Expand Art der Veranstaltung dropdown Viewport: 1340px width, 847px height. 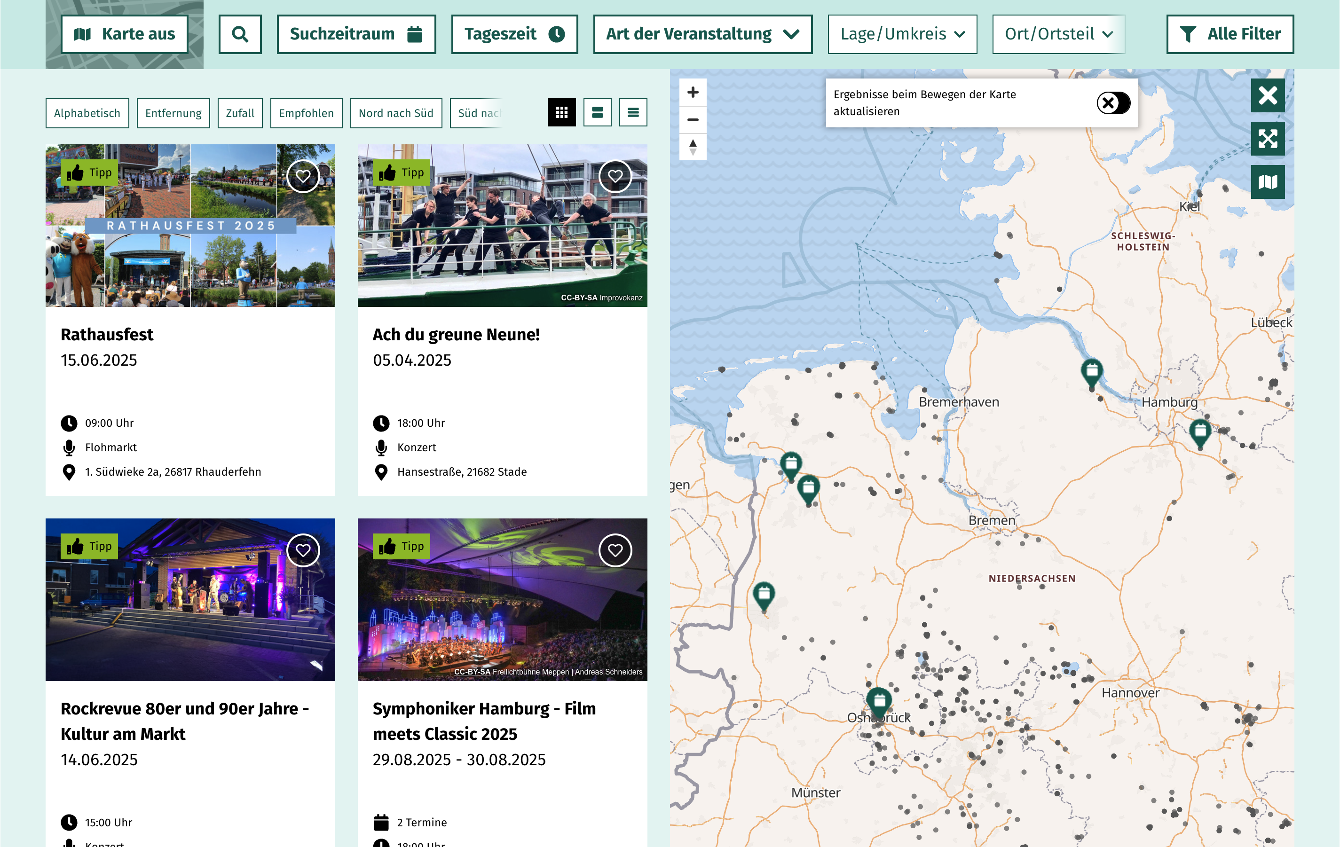[703, 34]
